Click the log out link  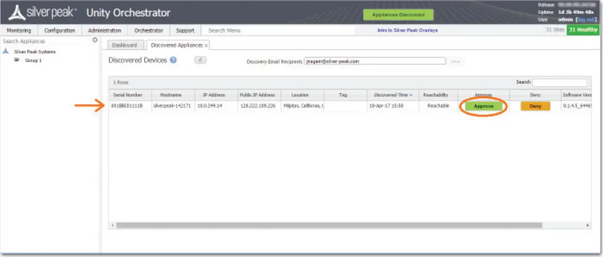pos(587,19)
